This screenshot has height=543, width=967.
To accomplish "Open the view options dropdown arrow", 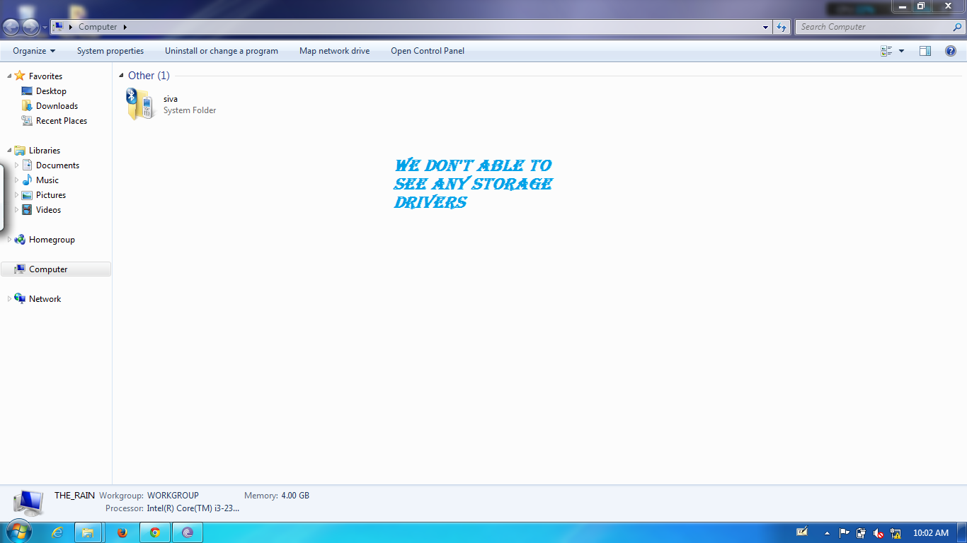I will (901, 51).
